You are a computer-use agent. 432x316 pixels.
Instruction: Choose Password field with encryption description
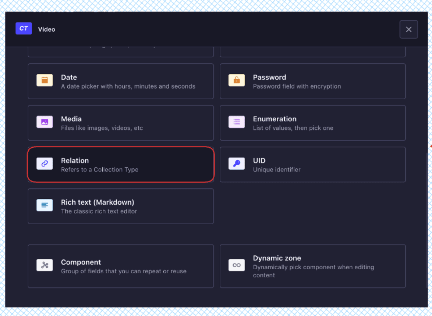(297, 86)
